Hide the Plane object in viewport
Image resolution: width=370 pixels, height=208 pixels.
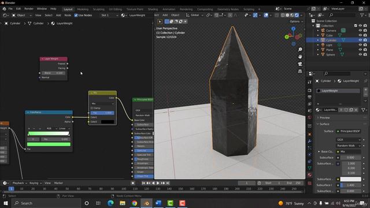click(x=360, y=50)
